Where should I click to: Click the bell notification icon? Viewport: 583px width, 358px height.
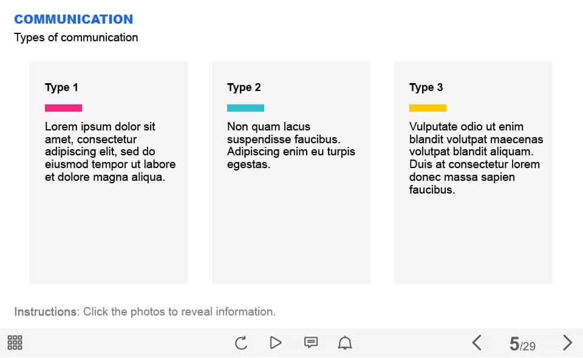coord(345,343)
